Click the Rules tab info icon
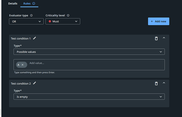Image resolution: width=182 pixels, height=117 pixels. click(x=34, y=4)
